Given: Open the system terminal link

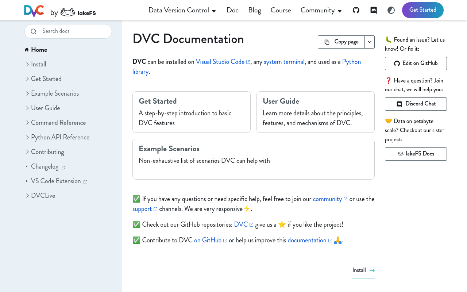Looking at the screenshot, I should pyautogui.click(x=284, y=62).
